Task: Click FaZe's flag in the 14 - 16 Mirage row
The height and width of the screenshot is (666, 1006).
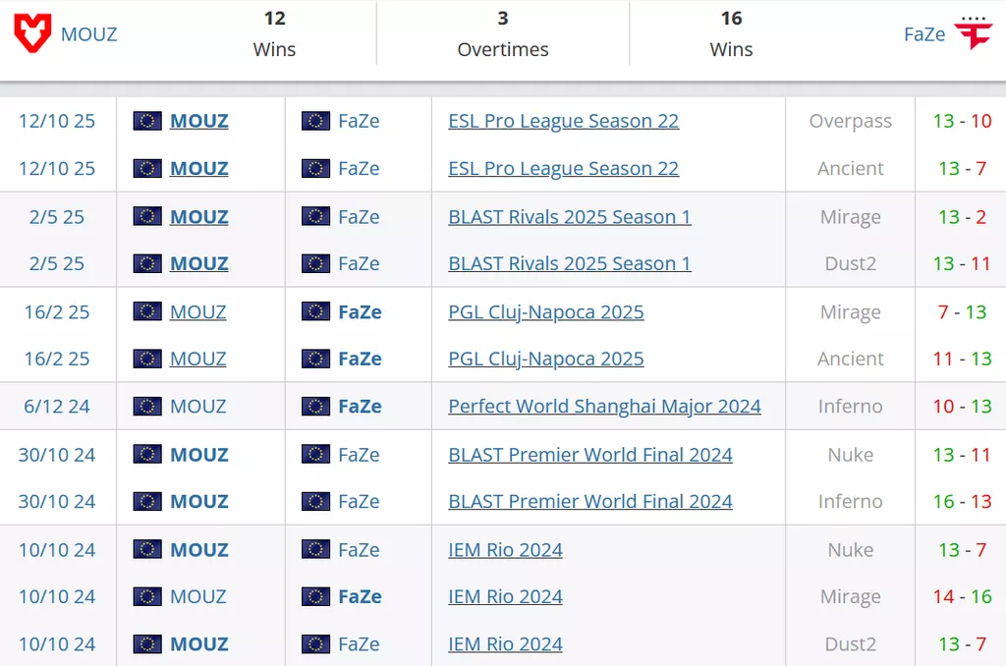Action: pos(315,596)
